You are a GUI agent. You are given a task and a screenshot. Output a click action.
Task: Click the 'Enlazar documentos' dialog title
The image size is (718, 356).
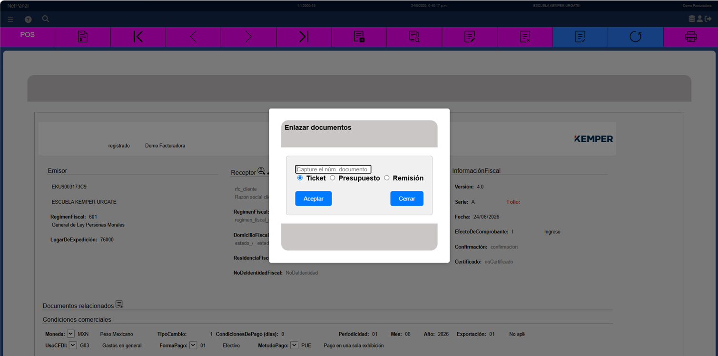click(x=318, y=128)
